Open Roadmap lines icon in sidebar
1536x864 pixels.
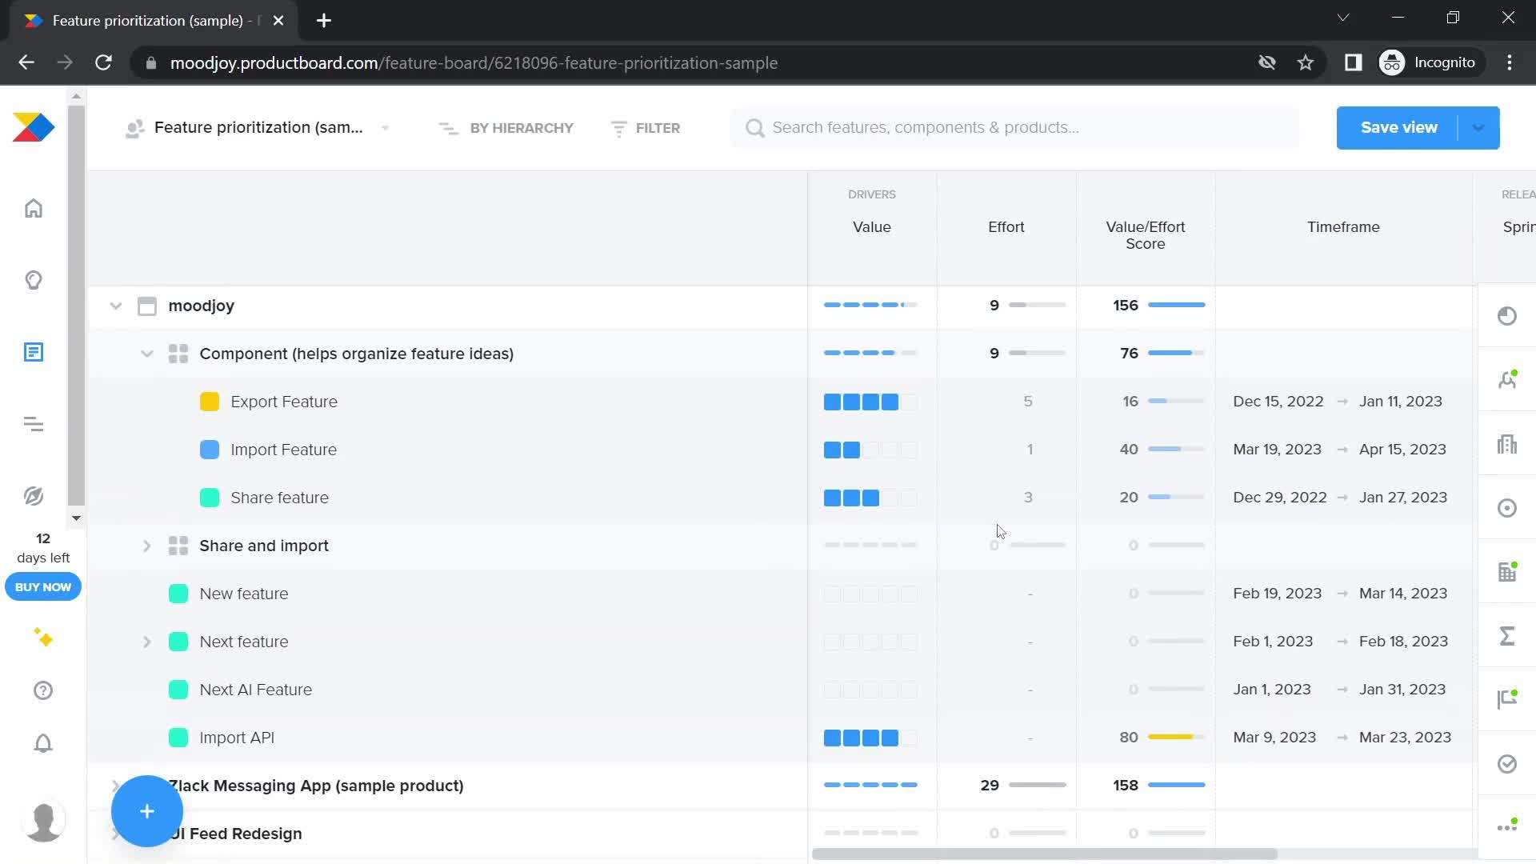pos(34,424)
